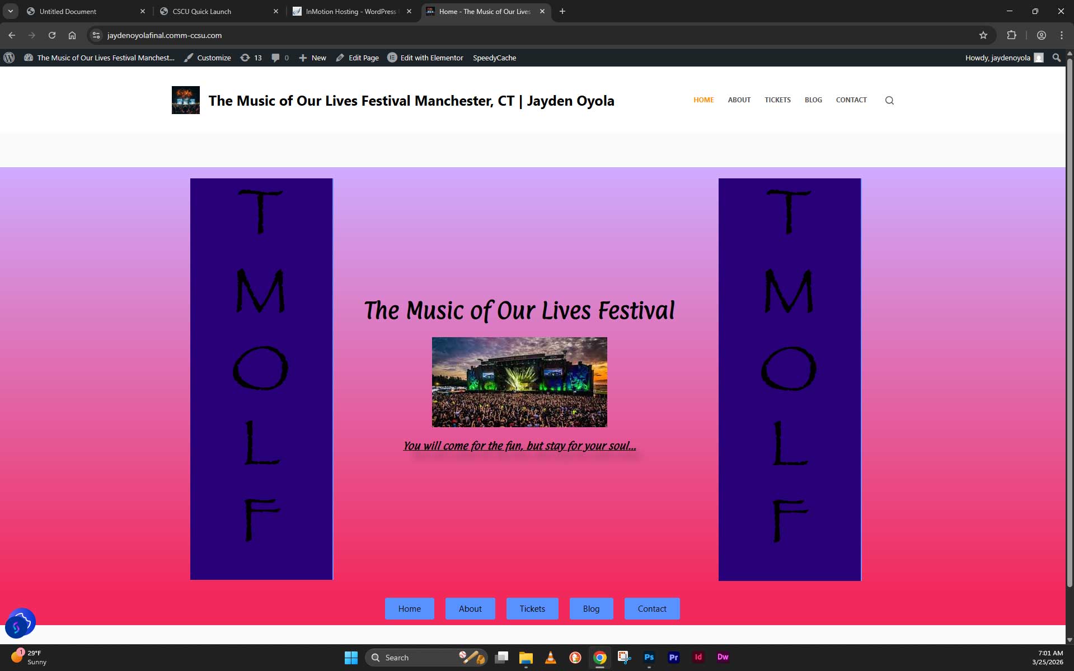Open Photoshop from the taskbar
Screen dimensions: 1074x671
(649, 657)
